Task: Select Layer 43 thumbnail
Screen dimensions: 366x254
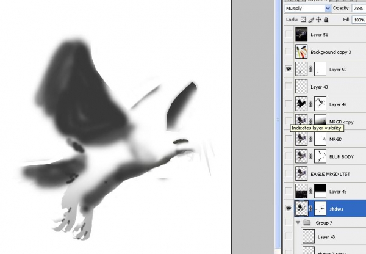Action: (309, 236)
